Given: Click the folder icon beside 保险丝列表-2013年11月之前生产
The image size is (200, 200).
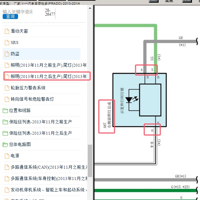Looking at the screenshot, I should (5, 122).
